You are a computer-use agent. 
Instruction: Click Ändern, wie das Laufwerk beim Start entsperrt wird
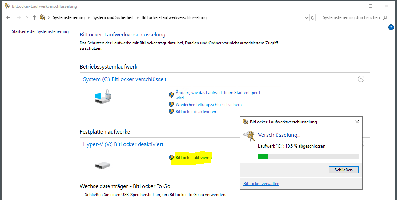218,95
